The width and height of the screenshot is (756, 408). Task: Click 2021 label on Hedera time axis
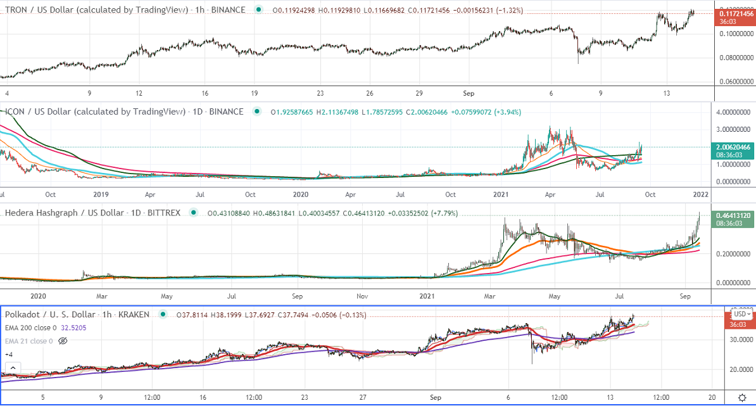pos(427,296)
